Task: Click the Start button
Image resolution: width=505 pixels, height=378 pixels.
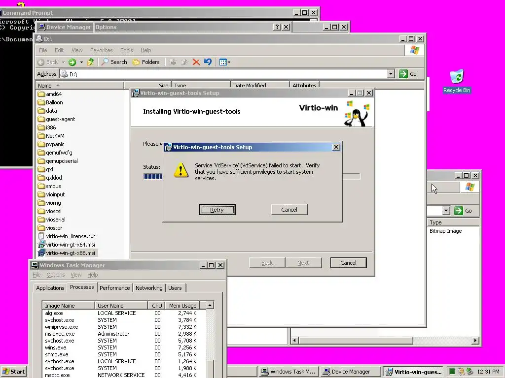Action: (x=14, y=372)
